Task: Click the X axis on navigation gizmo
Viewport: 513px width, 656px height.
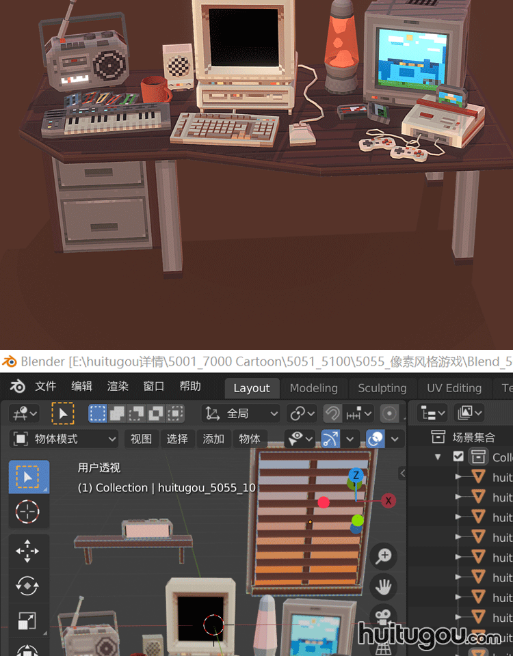Action: point(389,501)
